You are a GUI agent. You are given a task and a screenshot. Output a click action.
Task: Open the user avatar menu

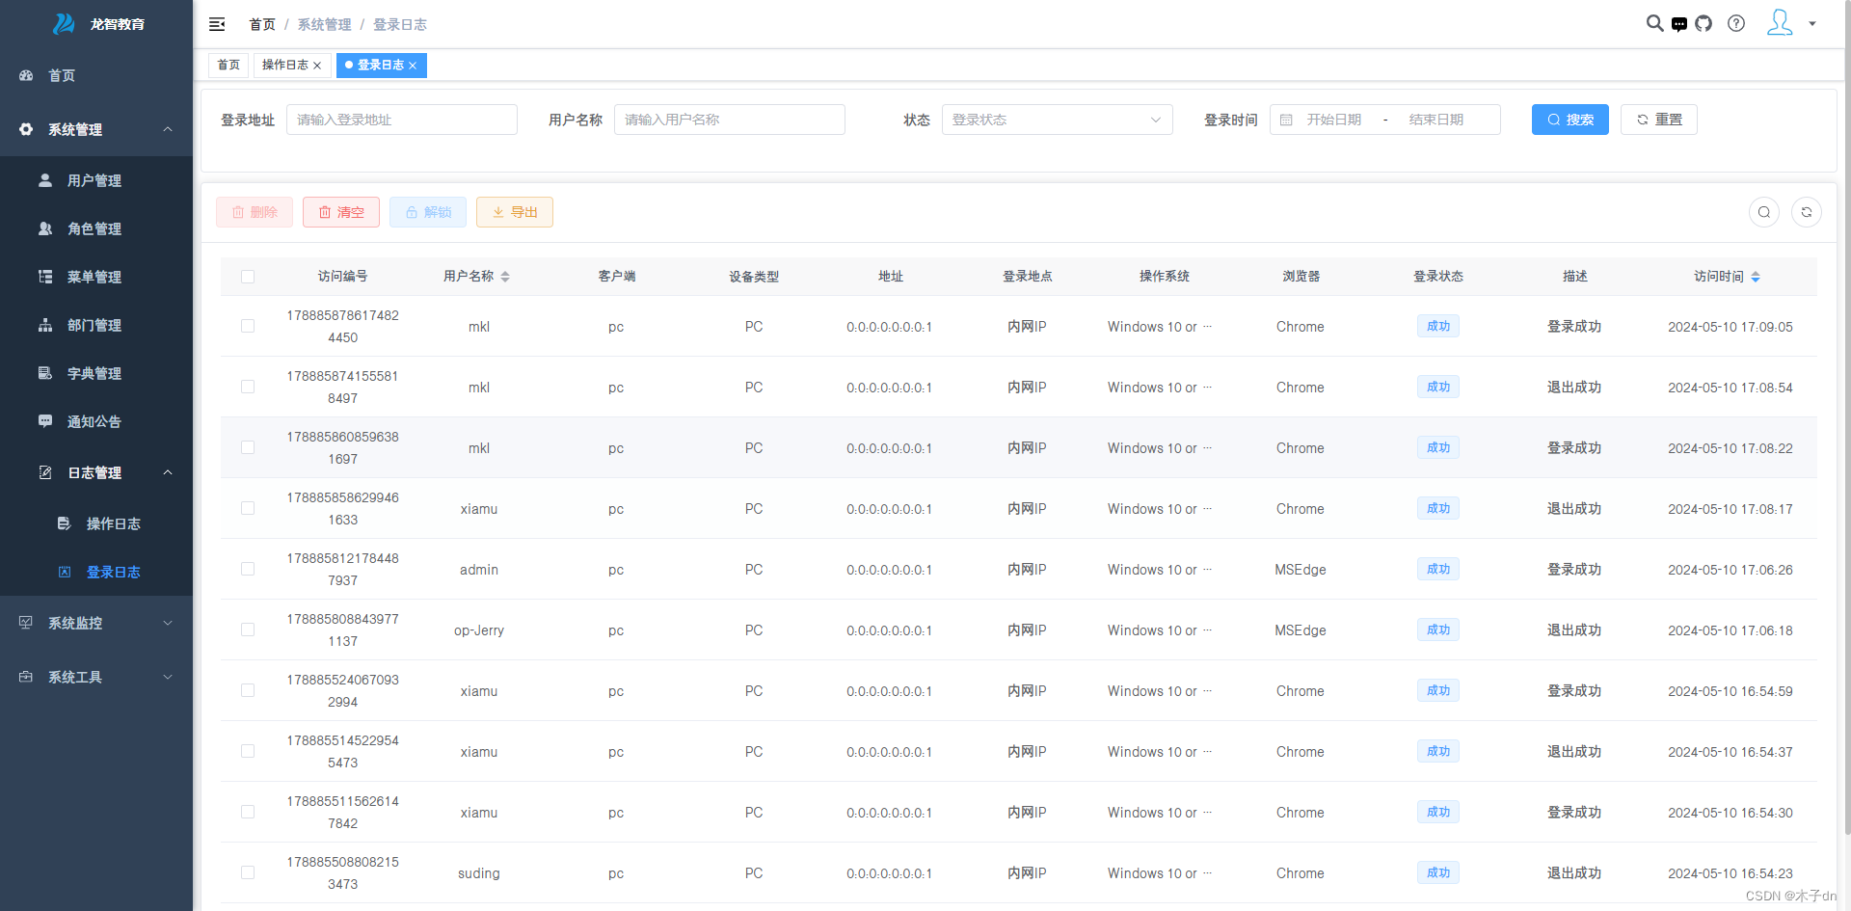pos(1780,22)
